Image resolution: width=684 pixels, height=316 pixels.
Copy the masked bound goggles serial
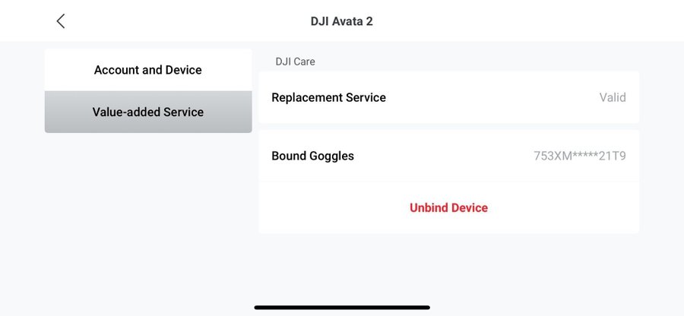point(580,156)
